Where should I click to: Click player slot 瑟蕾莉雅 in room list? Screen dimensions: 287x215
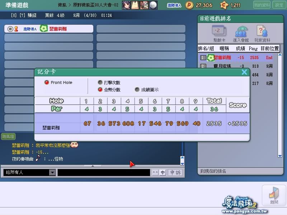pos(49,29)
